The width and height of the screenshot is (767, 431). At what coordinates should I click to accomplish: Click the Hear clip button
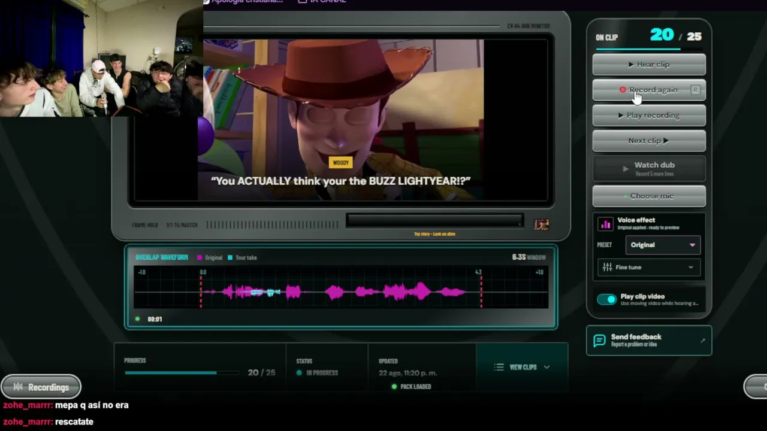point(649,65)
